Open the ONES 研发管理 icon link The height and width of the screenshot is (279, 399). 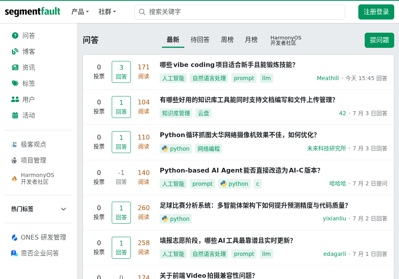pyautogui.click(x=14, y=237)
